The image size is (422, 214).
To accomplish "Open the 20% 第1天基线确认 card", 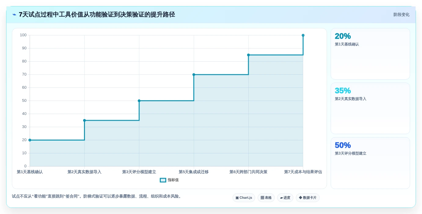I will [x=370, y=54].
